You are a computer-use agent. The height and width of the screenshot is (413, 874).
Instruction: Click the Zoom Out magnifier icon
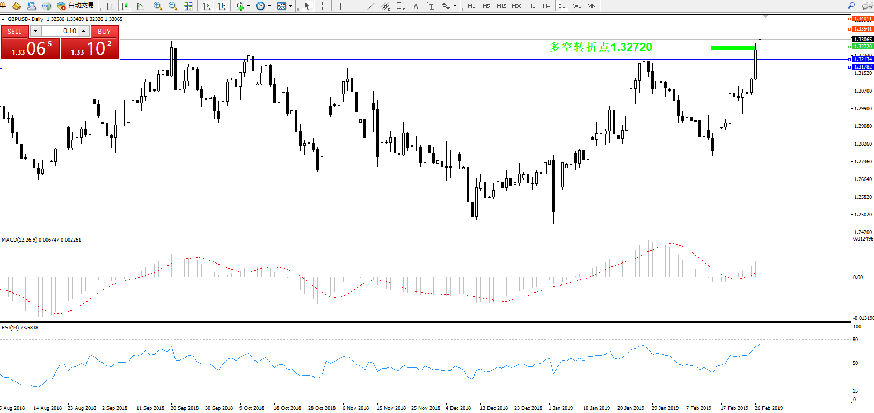coord(173,6)
